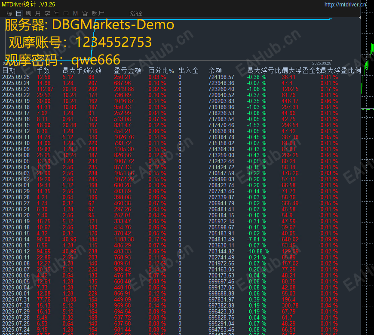Select the date cell 2025.09.23
The width and height of the screenshot is (374, 335).
click(x=16, y=89)
